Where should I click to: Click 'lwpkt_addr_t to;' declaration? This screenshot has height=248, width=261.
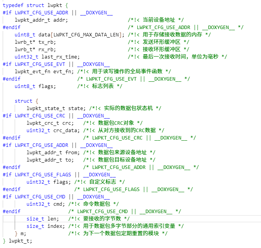pos(50,160)
